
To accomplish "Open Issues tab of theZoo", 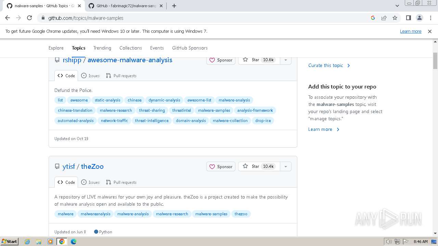I will (90, 182).
